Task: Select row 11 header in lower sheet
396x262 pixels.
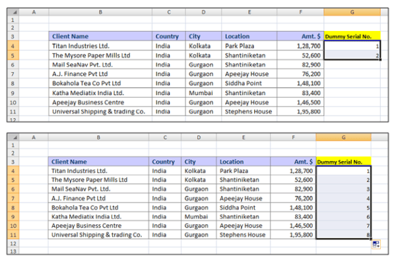Action: (x=13, y=235)
